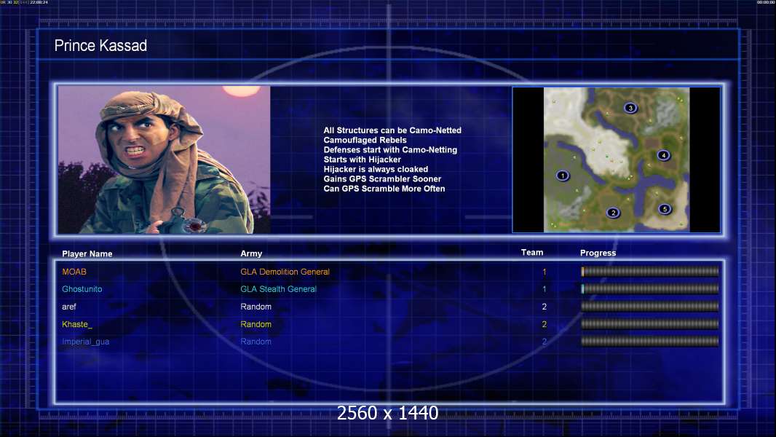Select player name MOAB
The image size is (776, 437).
[x=74, y=272]
